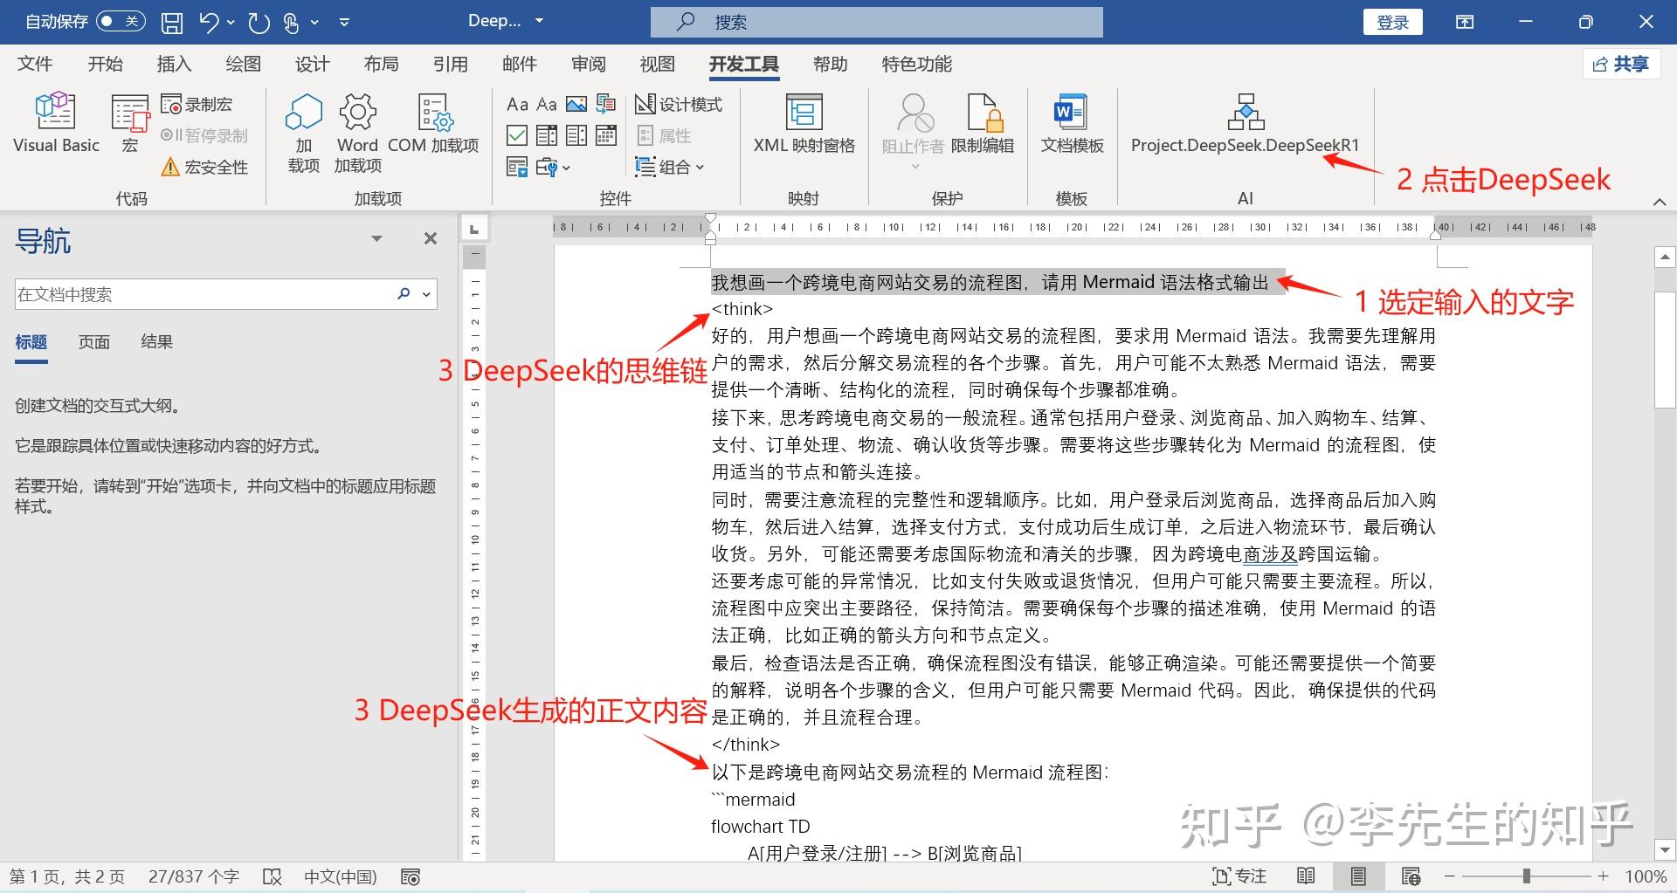
Task: Switch to the 邮件 ribbon tab
Action: (520, 64)
